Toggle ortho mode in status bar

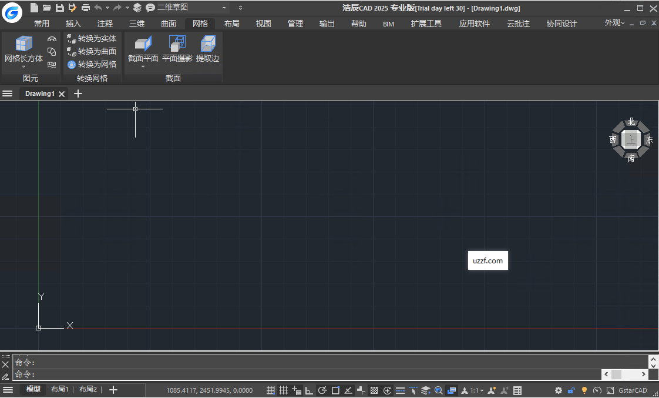pyautogui.click(x=309, y=390)
